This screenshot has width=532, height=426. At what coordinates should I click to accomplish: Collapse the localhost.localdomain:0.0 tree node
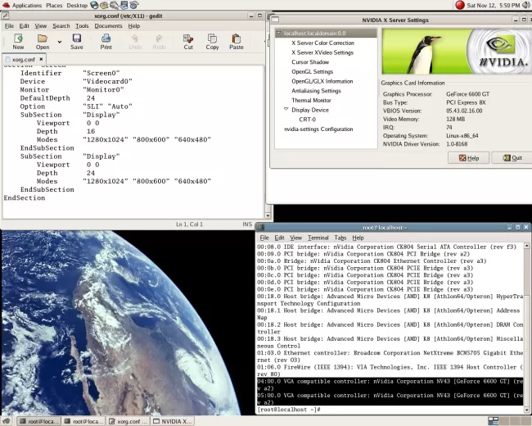click(279, 34)
